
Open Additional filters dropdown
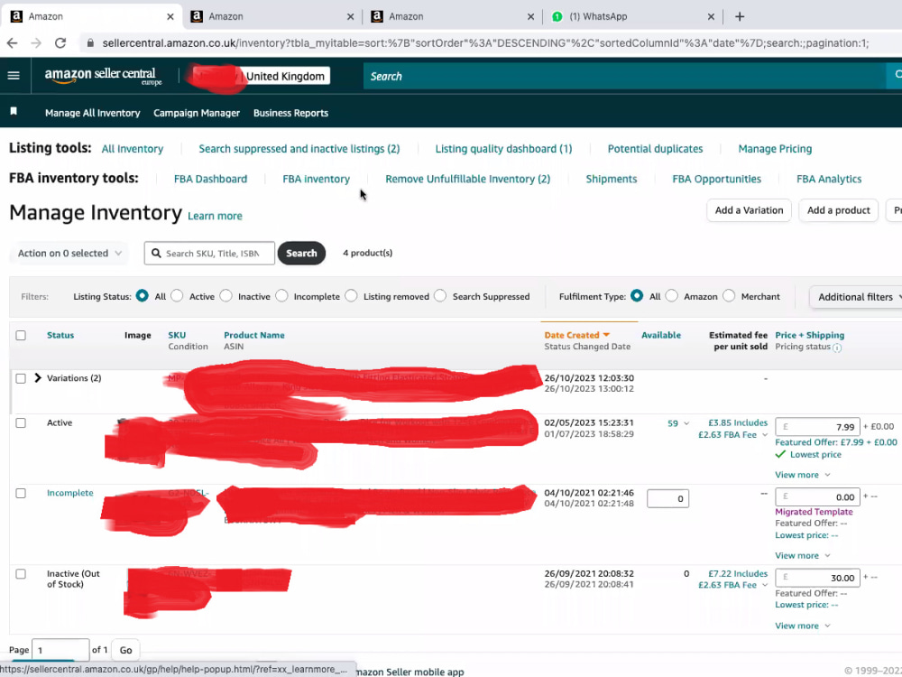[857, 297]
